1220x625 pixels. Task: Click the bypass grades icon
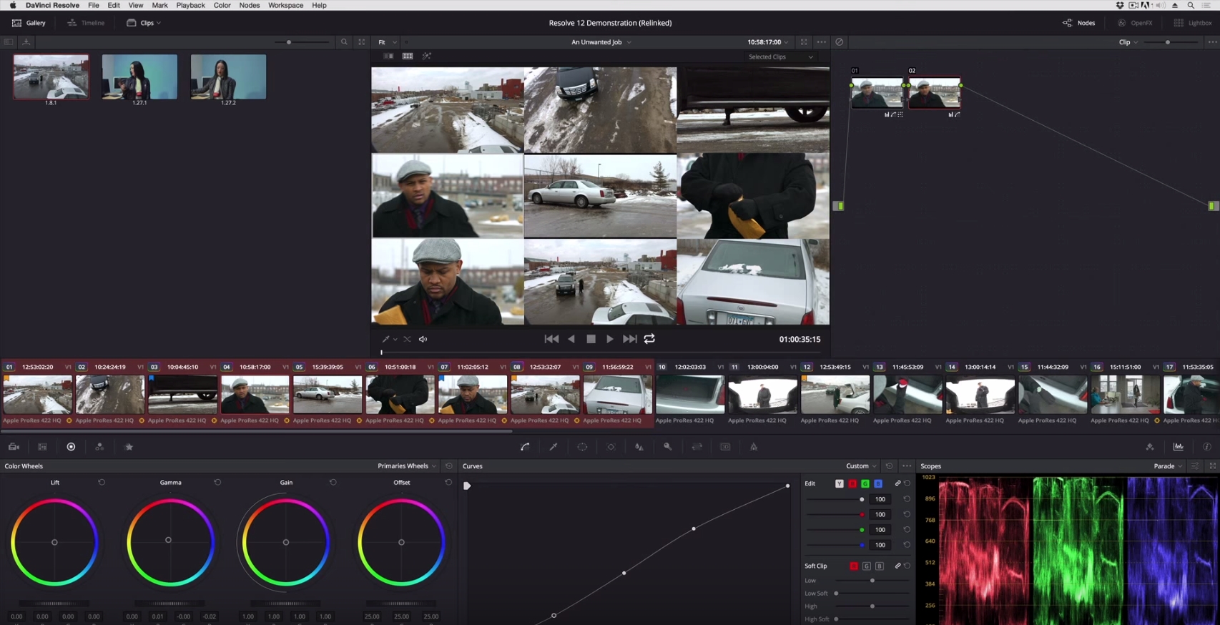tap(840, 42)
